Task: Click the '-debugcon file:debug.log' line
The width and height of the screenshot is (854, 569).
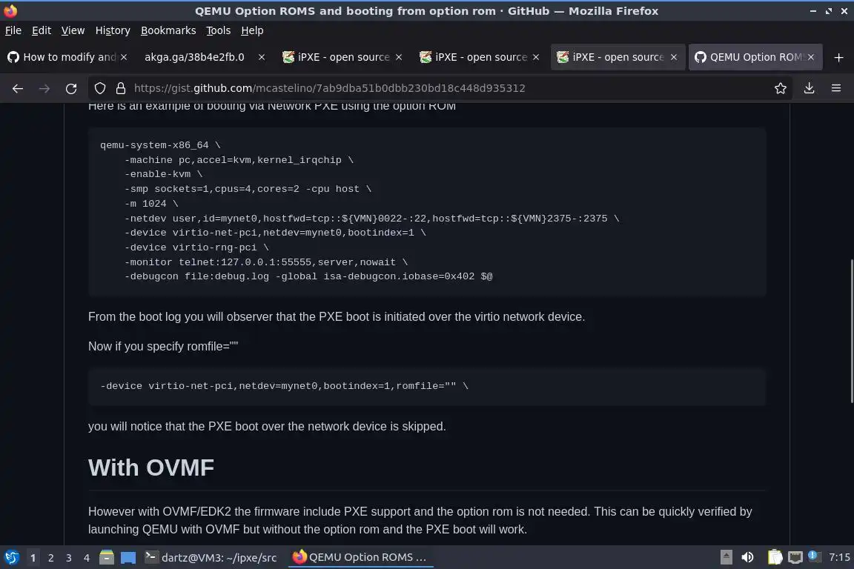Action: click(x=308, y=276)
